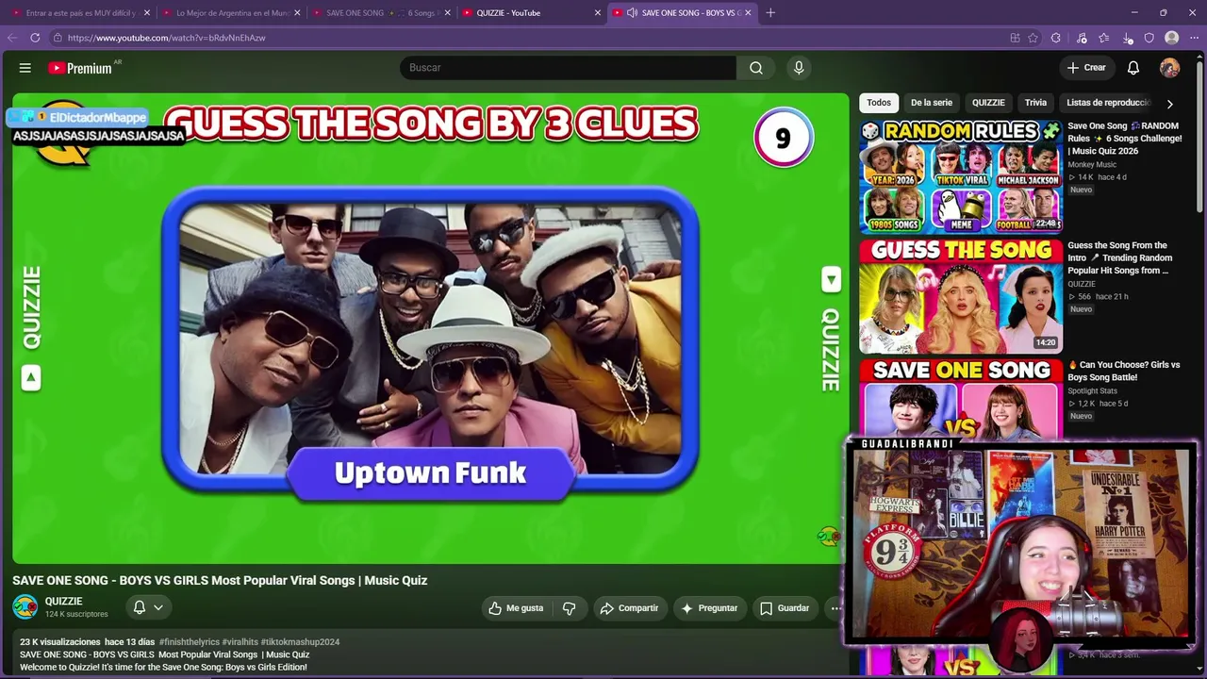Open the browser shield icon
1207x679 pixels.
click(x=1149, y=38)
